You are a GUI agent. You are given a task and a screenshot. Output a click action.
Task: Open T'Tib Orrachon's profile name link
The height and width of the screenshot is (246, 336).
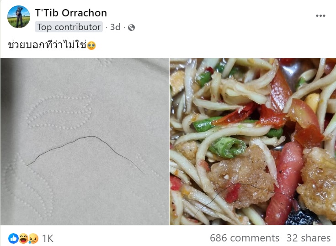tap(71, 13)
